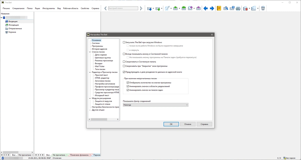Switch to the Помечено флажком tab
301x160 pixels.
tap(79, 155)
